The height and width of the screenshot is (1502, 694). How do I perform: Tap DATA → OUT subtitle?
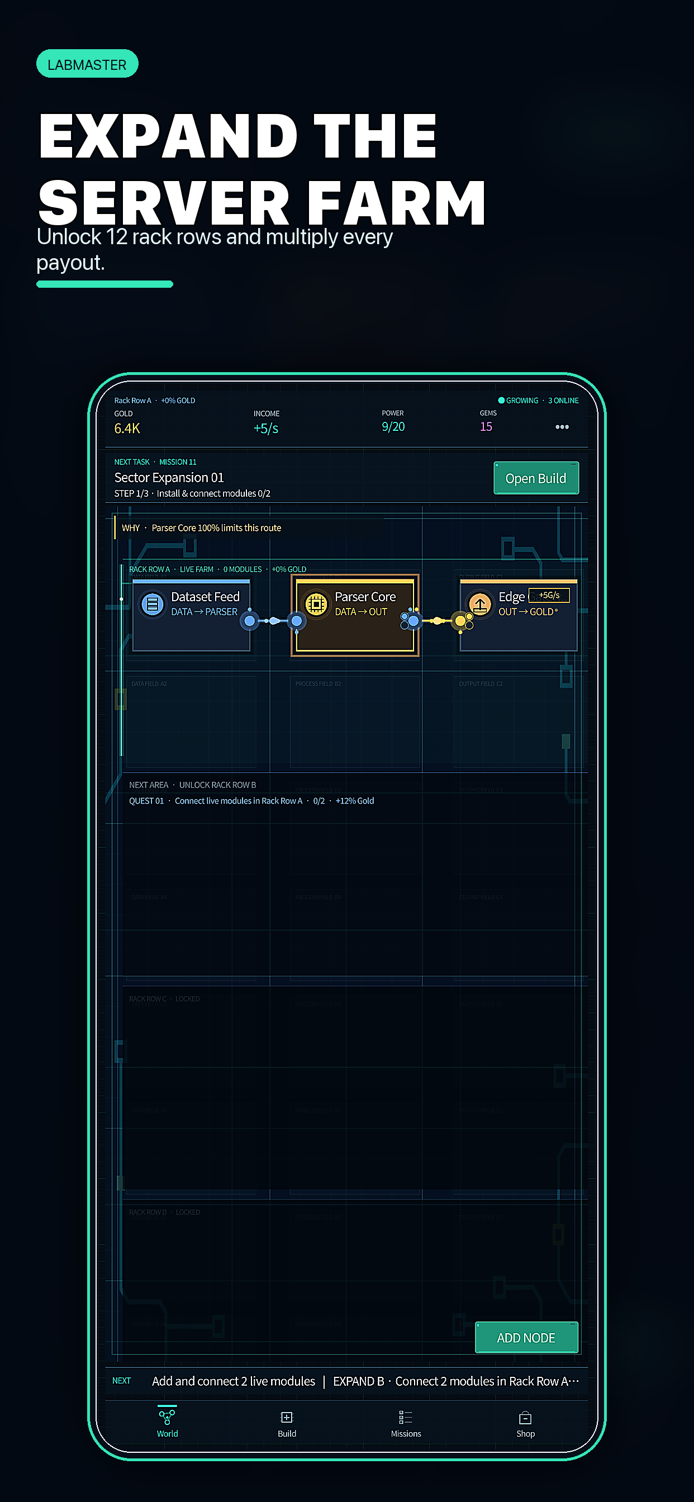click(361, 612)
